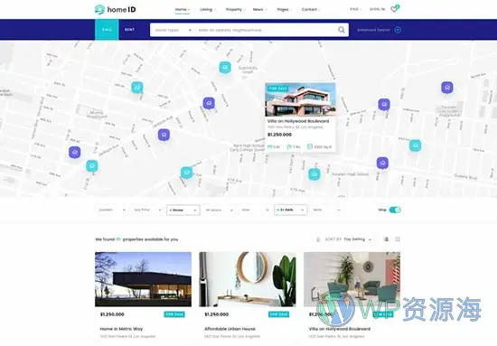Open Affordable Urban House listing title

pos(230,329)
